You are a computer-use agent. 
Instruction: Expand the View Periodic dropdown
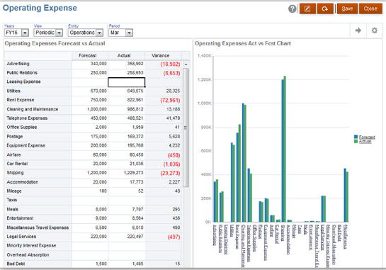pos(59,33)
